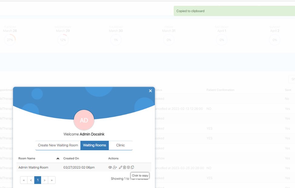
Task: View the Admin Waiting Room via eye icon
Action: [110, 167]
